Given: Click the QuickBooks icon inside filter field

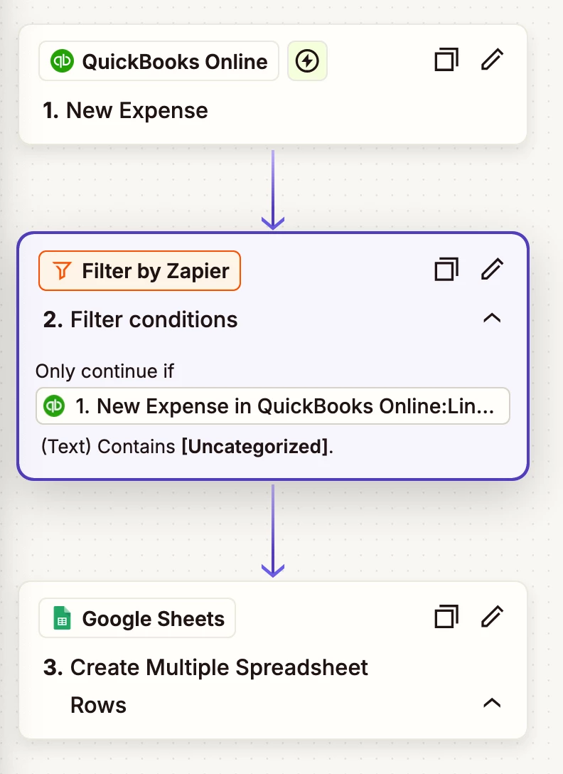Looking at the screenshot, I should (54, 405).
